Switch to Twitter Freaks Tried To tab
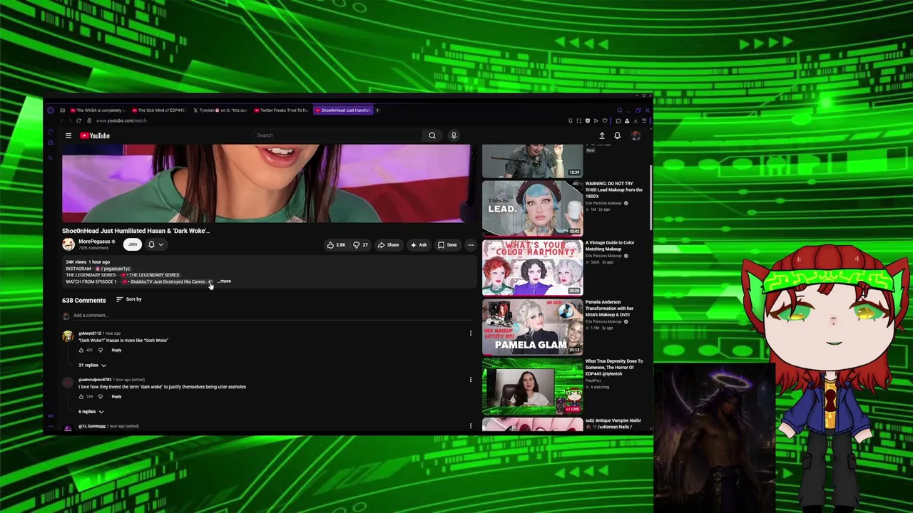 coord(281,110)
